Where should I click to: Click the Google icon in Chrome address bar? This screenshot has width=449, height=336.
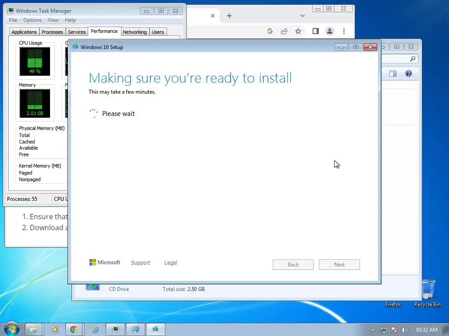(270, 31)
